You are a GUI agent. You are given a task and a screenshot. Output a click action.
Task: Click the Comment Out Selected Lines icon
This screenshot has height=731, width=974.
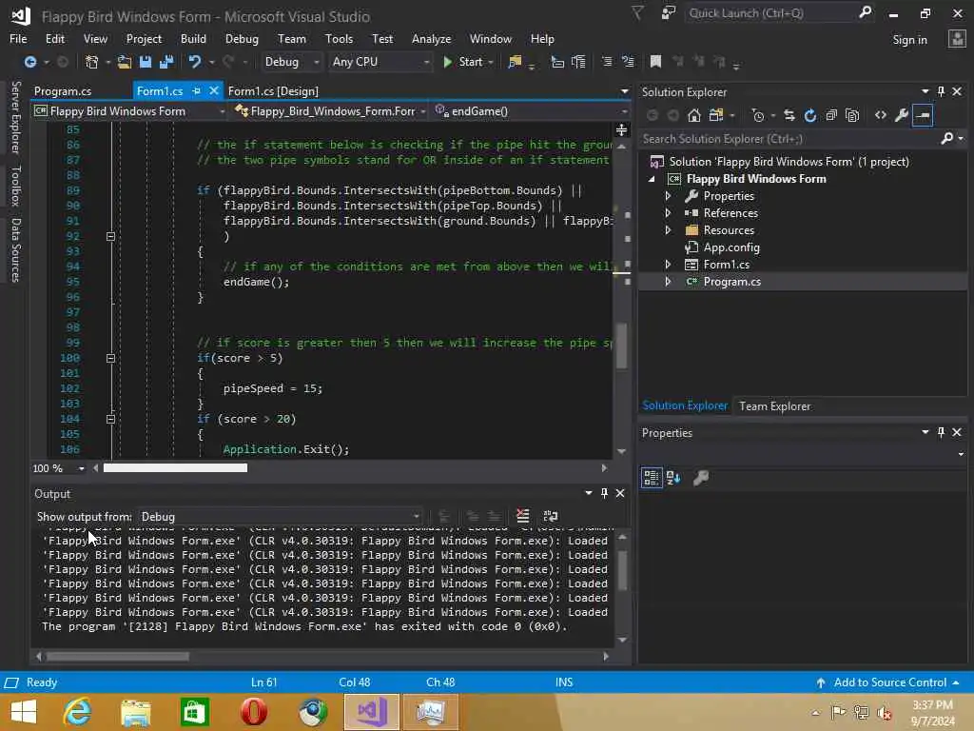pyautogui.click(x=607, y=62)
